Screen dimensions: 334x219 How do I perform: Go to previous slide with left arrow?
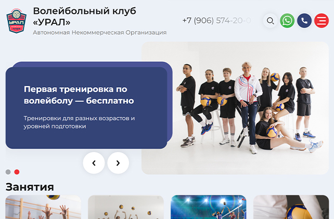pyautogui.click(x=94, y=163)
